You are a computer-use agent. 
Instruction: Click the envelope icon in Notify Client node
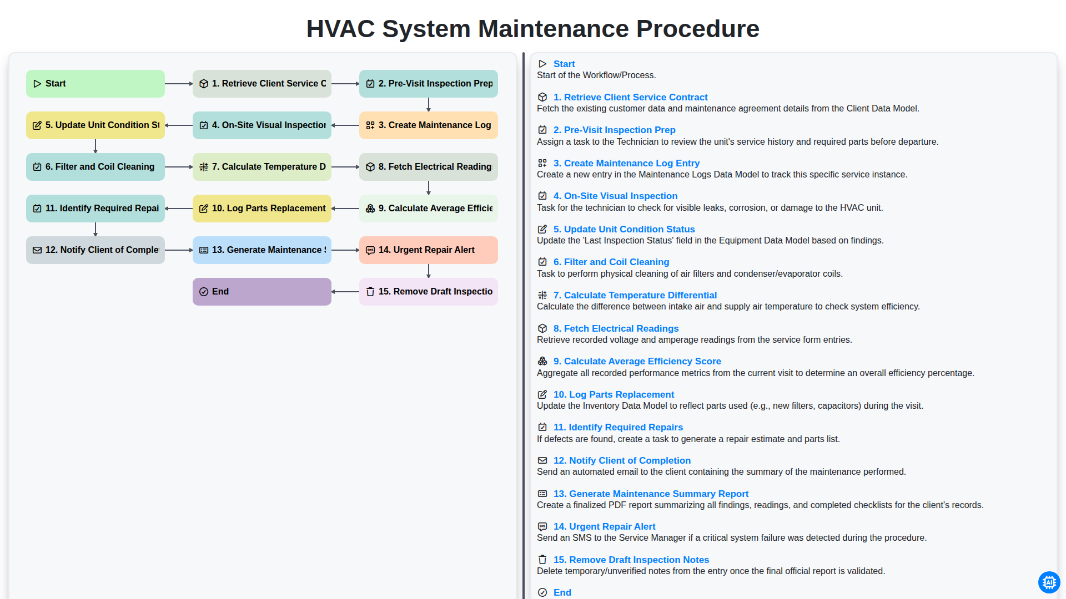pos(37,250)
